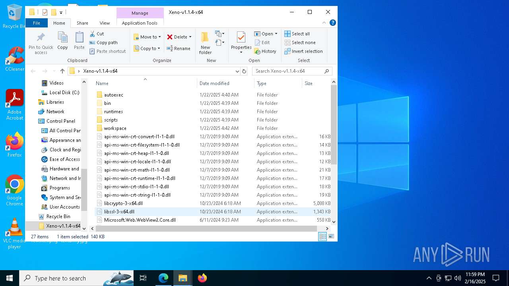The height and width of the screenshot is (286, 509).
Task: Go up one folder level
Action: (62, 71)
